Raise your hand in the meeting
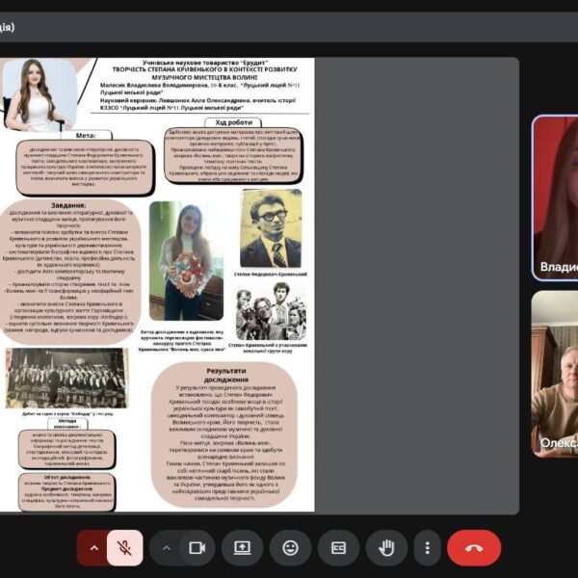The height and width of the screenshot is (578, 578). pos(386,547)
